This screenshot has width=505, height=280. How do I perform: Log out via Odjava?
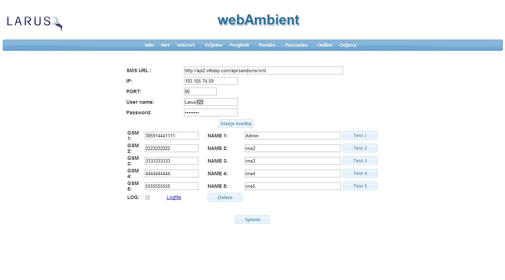click(348, 45)
